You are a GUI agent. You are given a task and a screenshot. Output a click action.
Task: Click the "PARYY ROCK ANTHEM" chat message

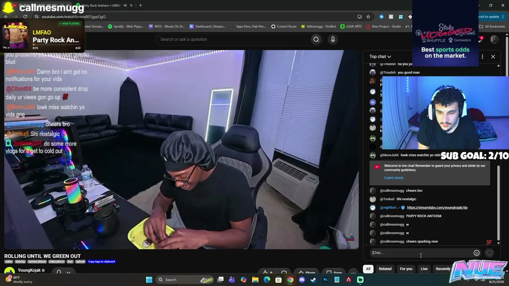pos(424,216)
